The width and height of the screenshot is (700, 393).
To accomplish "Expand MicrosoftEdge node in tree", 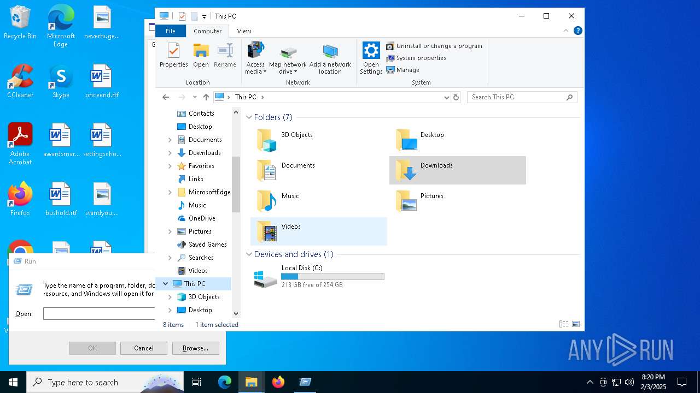I will click(x=170, y=192).
